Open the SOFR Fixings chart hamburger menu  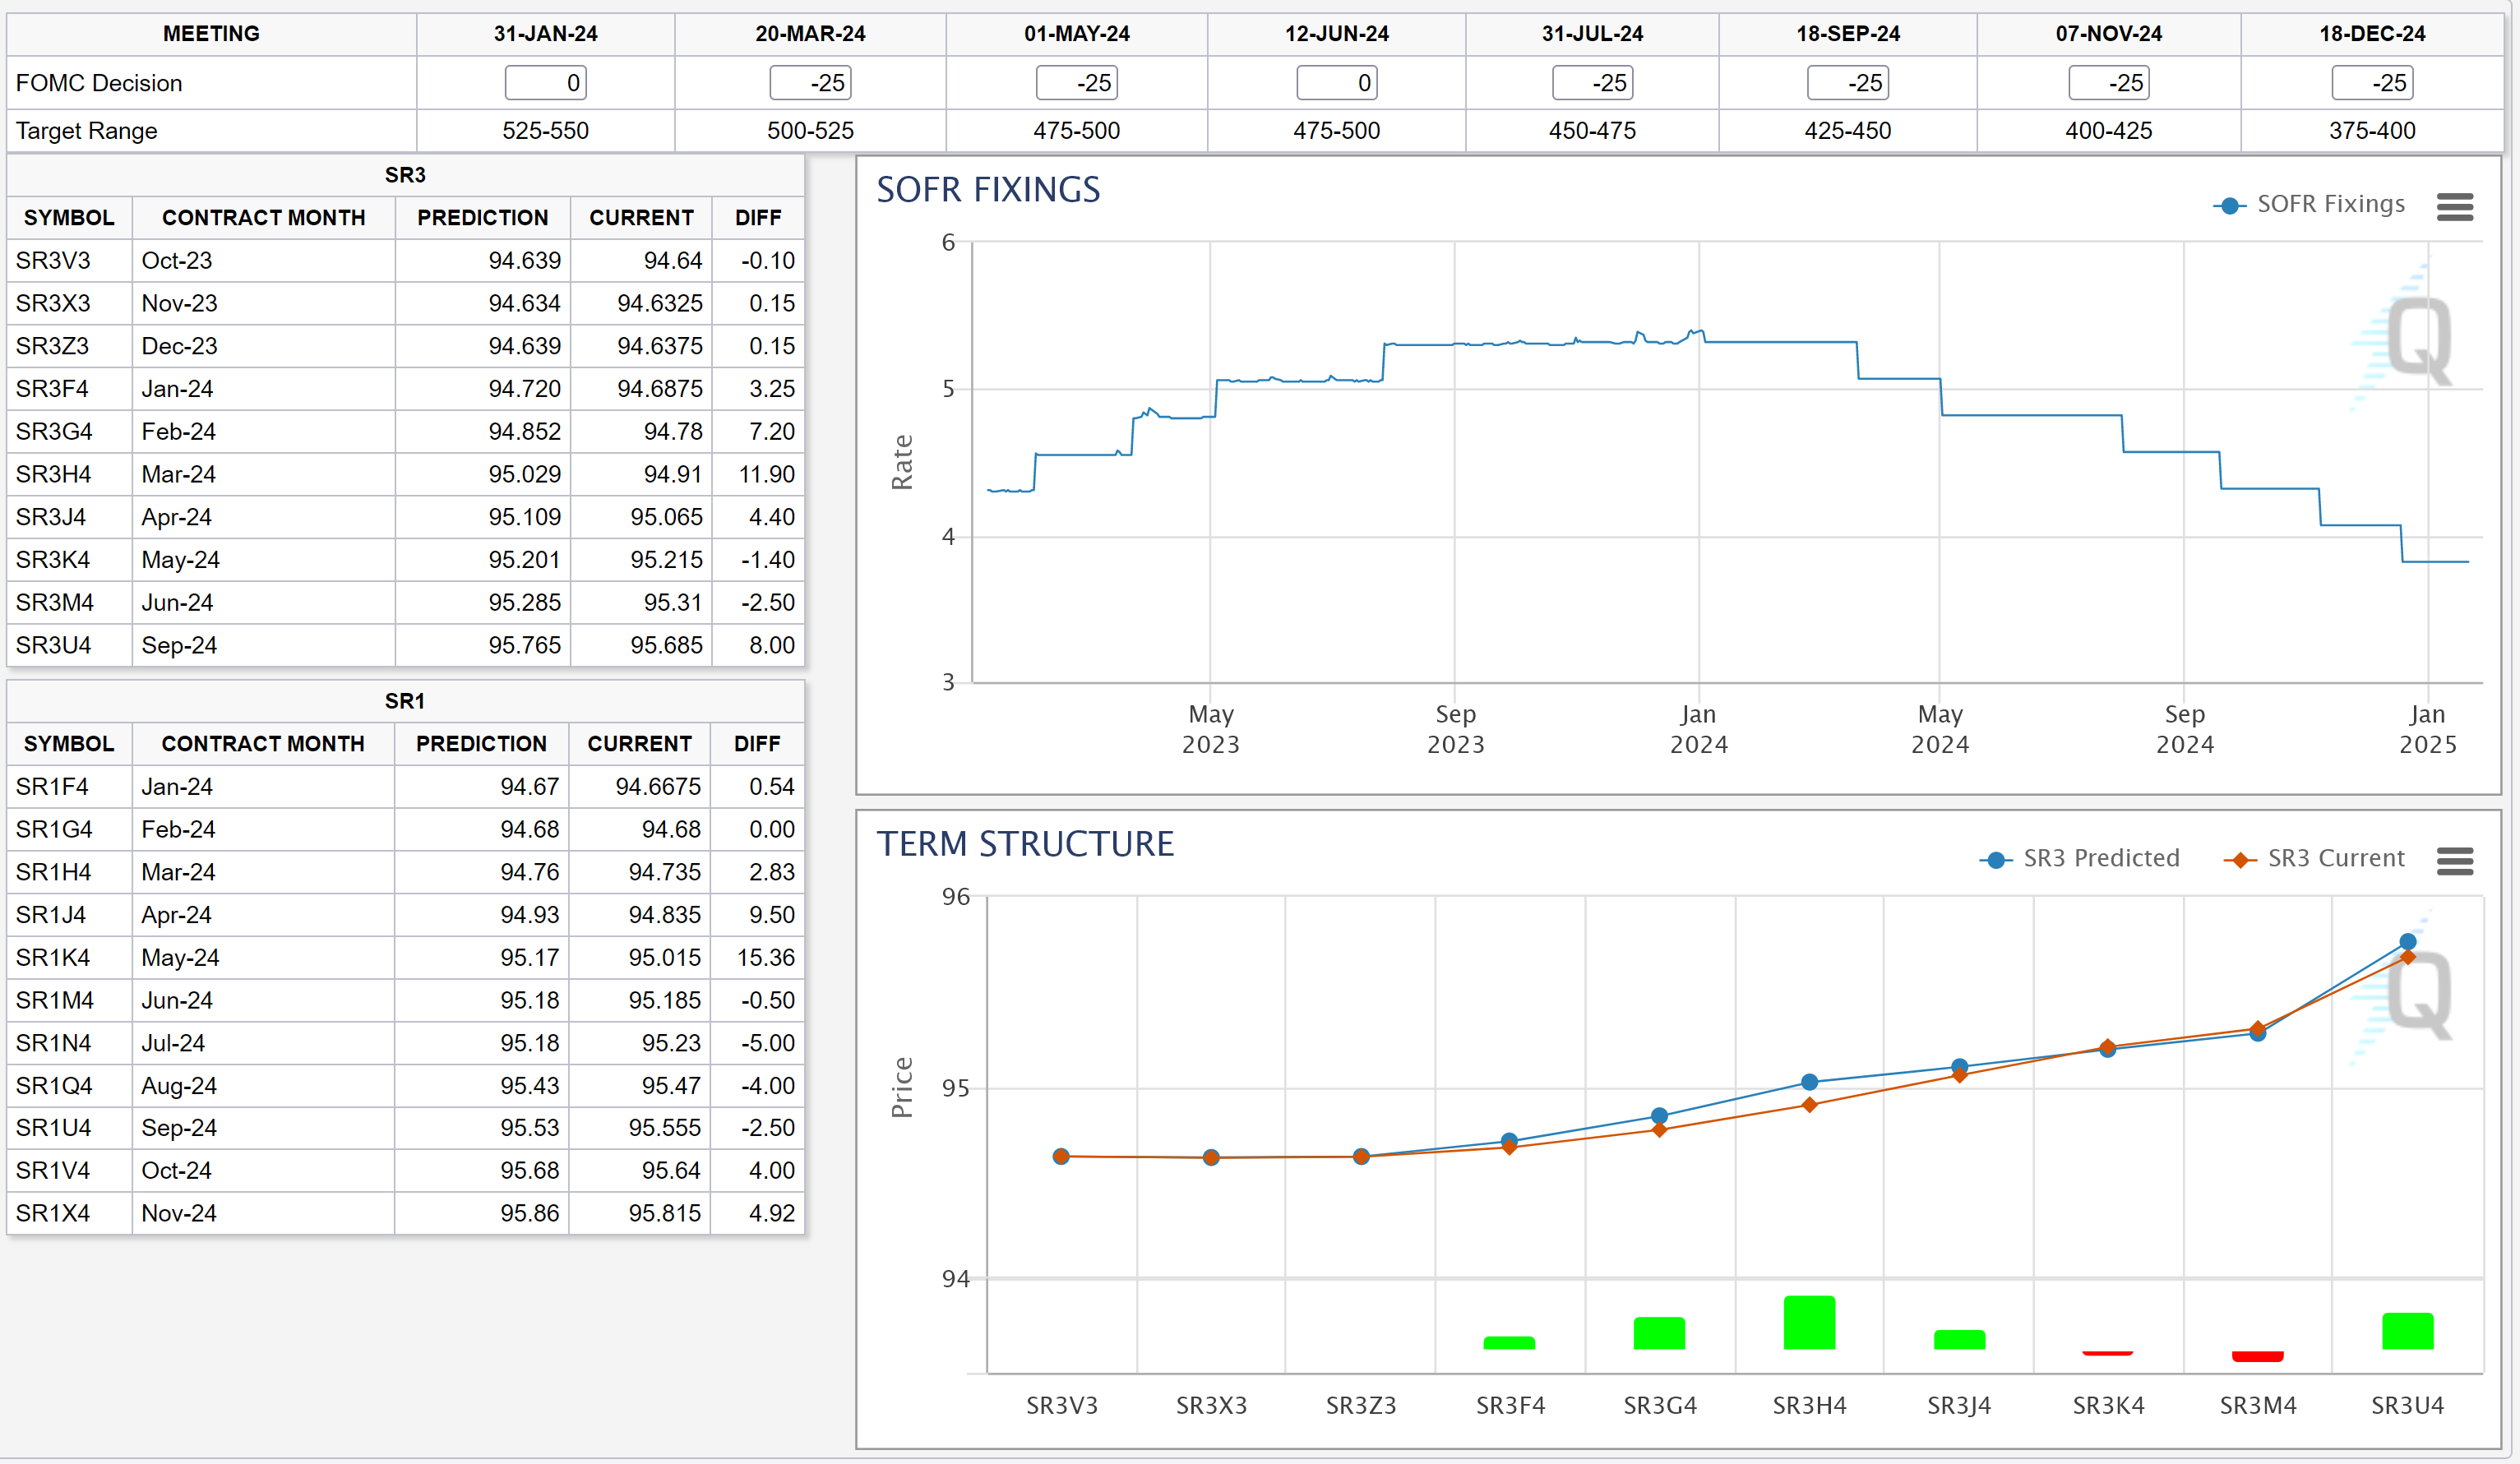coord(2454,207)
